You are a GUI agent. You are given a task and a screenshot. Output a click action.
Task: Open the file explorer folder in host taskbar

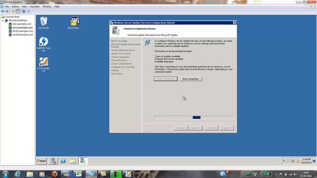tap(30, 174)
